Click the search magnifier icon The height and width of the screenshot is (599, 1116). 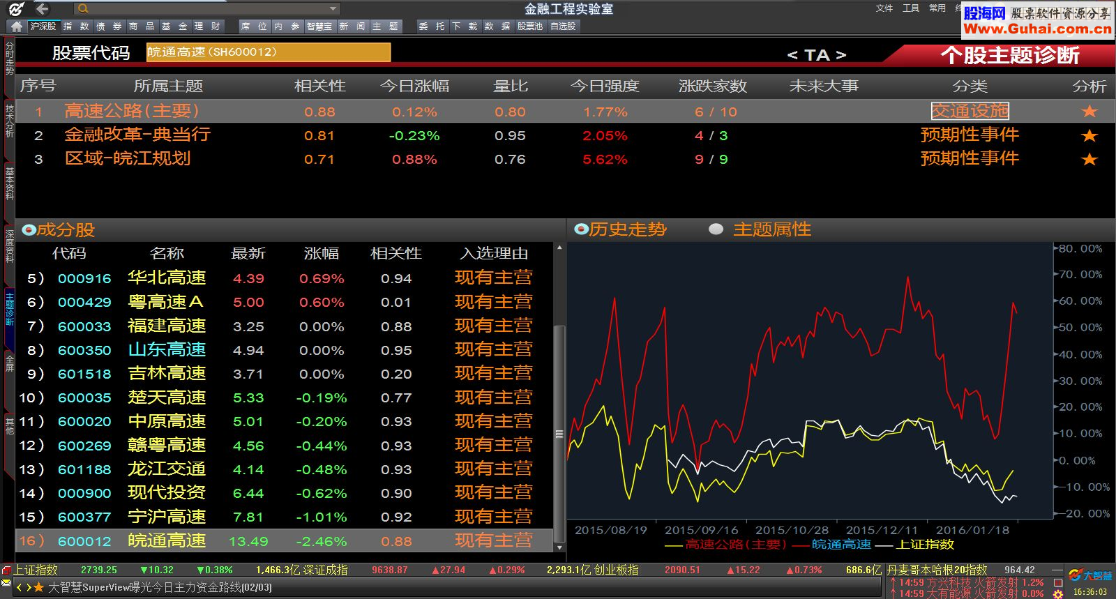point(83,9)
